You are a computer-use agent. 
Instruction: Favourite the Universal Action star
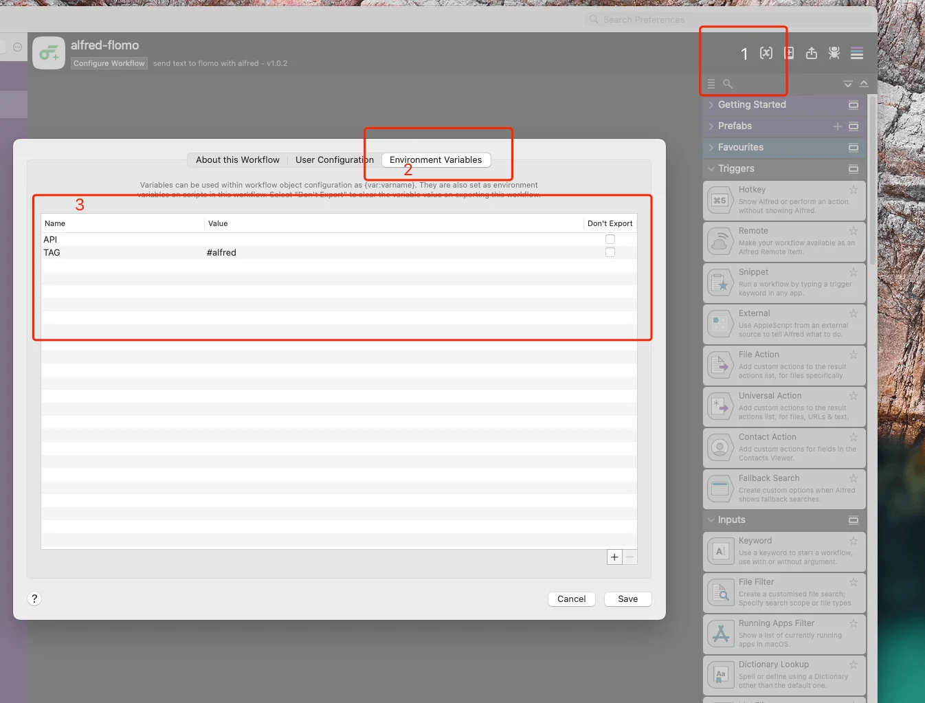854,396
